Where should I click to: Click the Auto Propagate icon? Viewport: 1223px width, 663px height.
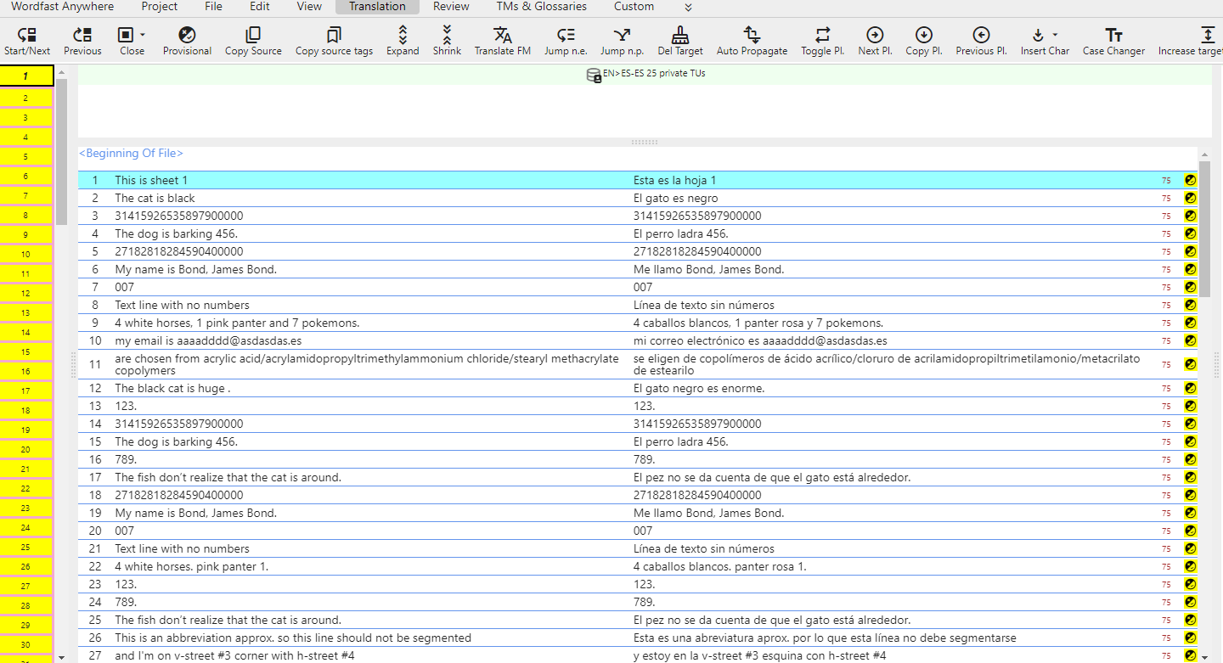pos(752,35)
